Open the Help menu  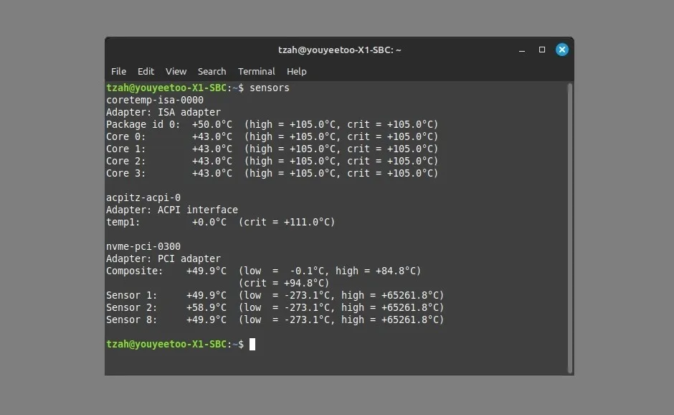click(x=296, y=71)
